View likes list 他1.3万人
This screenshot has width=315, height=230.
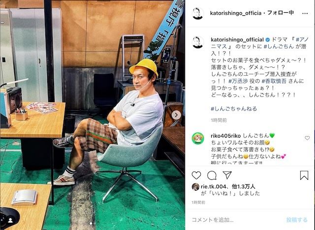click(x=244, y=187)
